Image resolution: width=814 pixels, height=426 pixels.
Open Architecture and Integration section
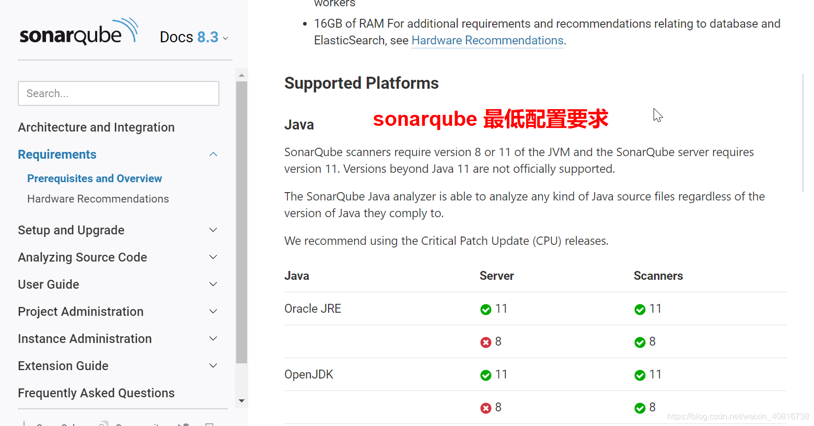96,127
